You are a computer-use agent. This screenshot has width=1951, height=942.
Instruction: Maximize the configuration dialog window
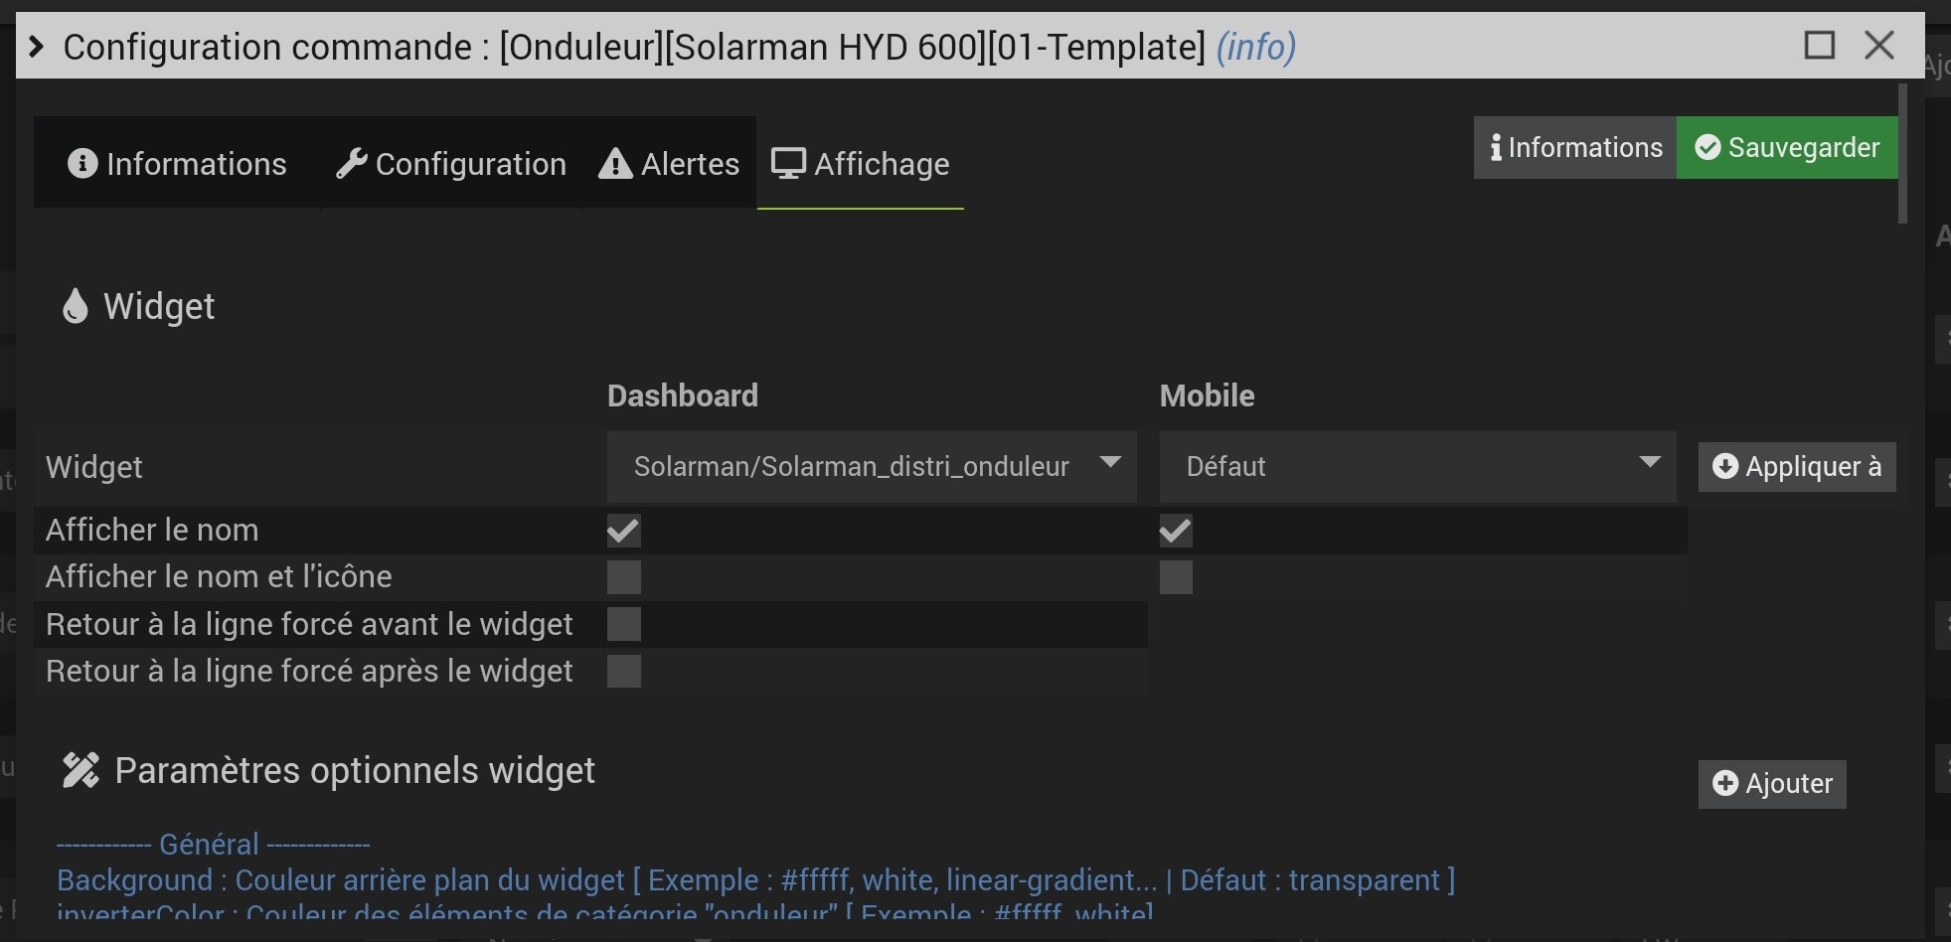pyautogui.click(x=1819, y=46)
